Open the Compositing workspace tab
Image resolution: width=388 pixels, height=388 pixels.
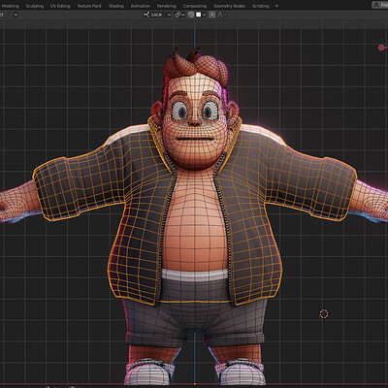point(195,6)
